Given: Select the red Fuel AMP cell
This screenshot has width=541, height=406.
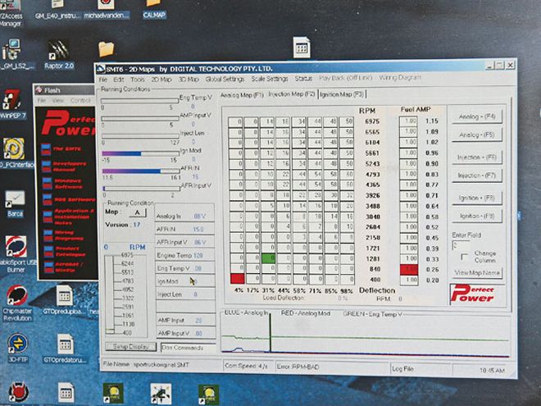Looking at the screenshot, I should pyautogui.click(x=409, y=270).
